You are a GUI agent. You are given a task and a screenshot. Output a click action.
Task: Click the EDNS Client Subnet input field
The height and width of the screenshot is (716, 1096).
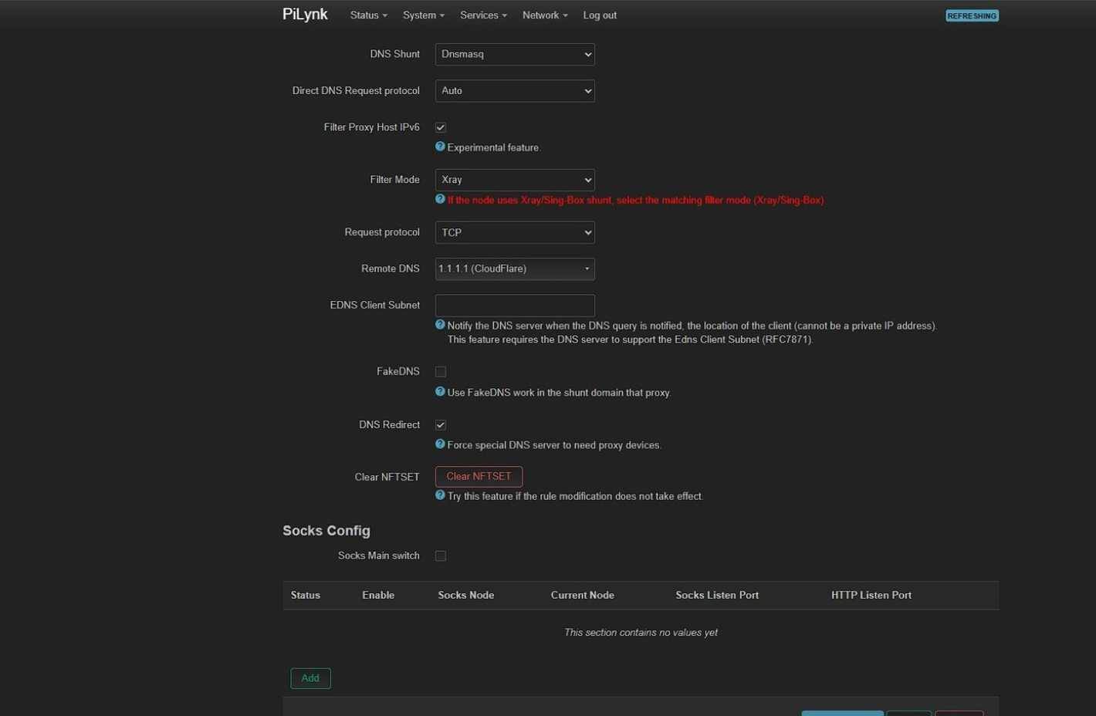click(515, 306)
